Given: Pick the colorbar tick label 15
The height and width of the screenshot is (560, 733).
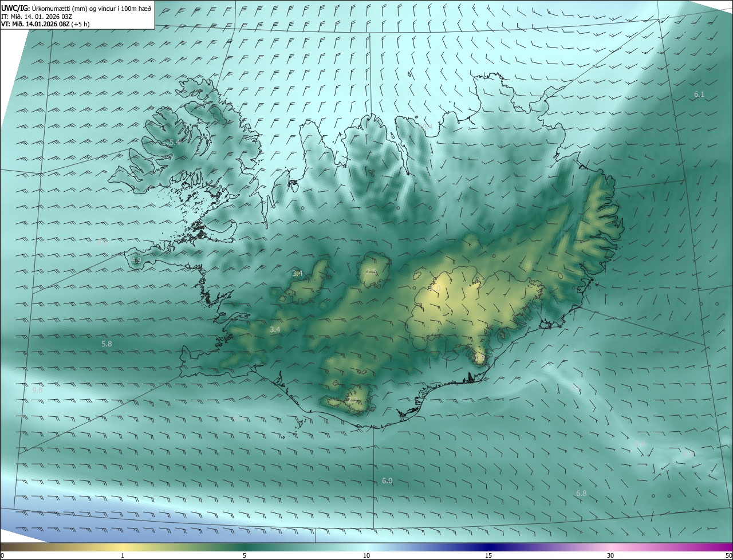Looking at the screenshot, I should pyautogui.click(x=488, y=555).
